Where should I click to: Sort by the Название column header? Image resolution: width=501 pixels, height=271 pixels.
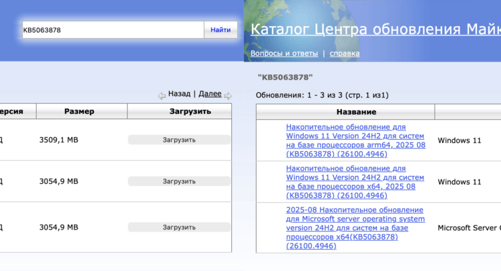point(345,112)
